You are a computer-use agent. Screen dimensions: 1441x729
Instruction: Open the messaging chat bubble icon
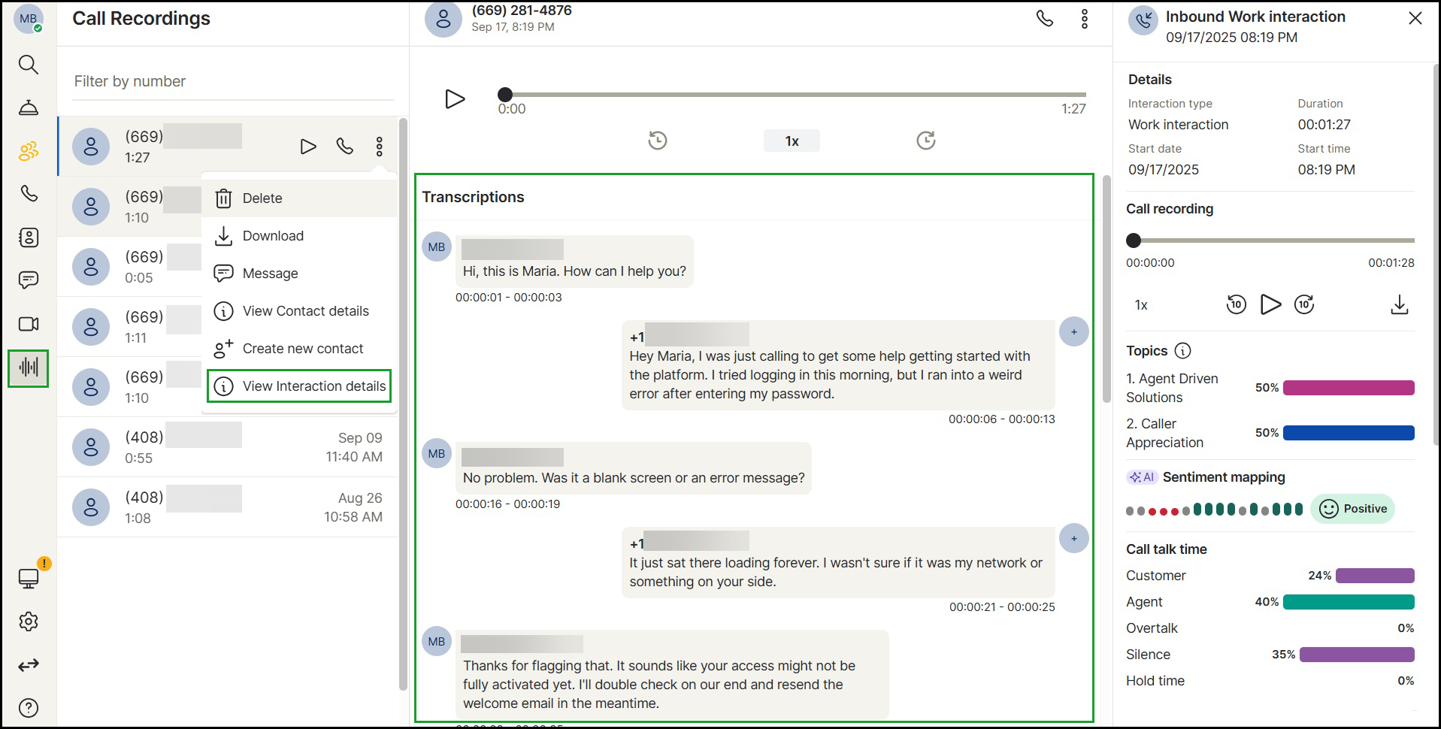(x=29, y=280)
